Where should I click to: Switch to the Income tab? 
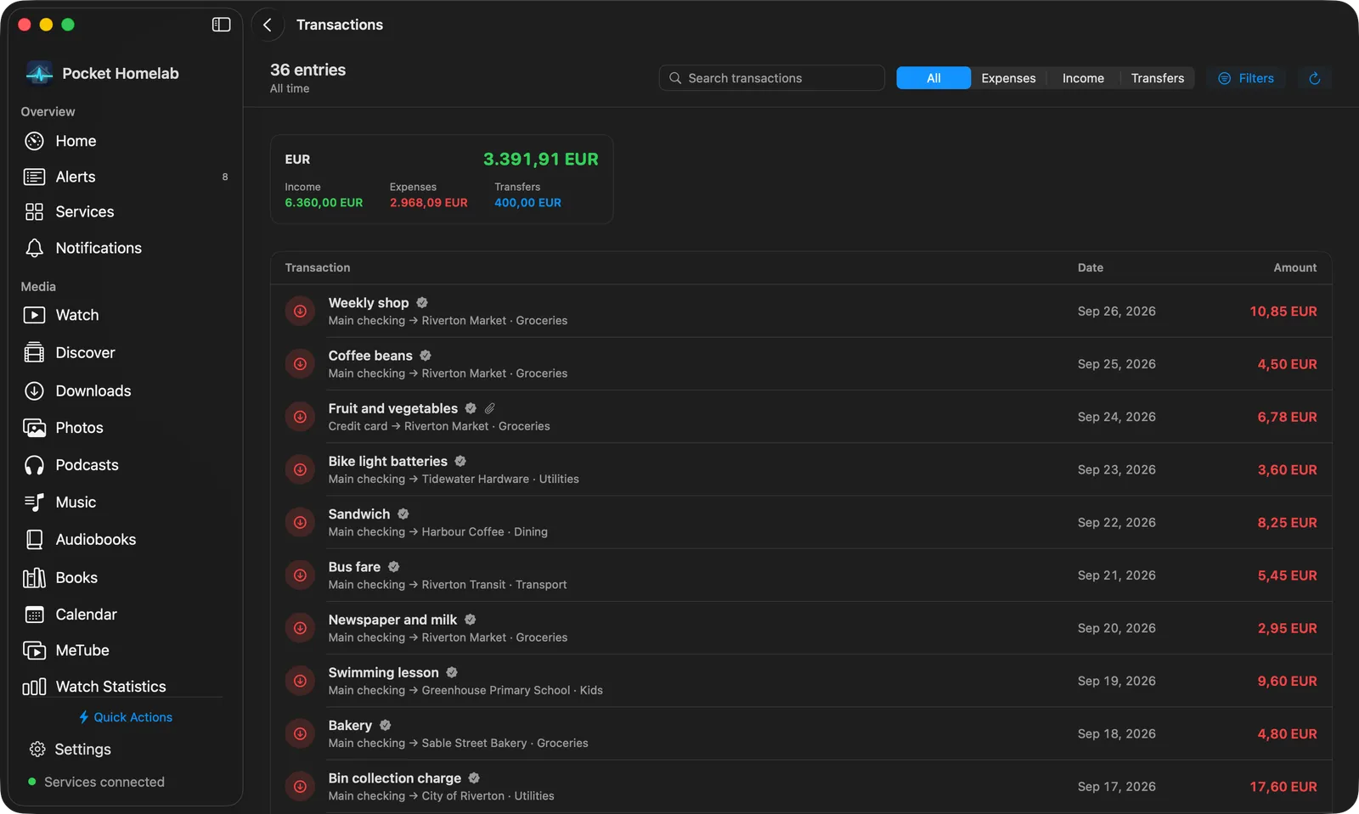point(1083,78)
